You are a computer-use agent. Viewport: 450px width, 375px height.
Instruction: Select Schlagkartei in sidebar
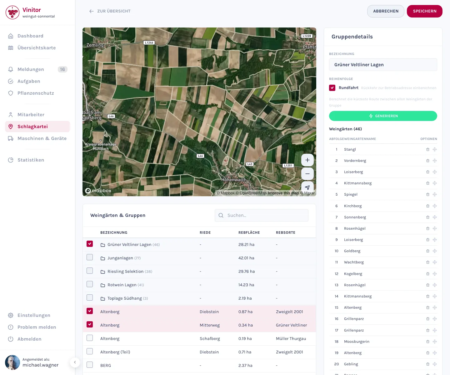tap(37, 127)
